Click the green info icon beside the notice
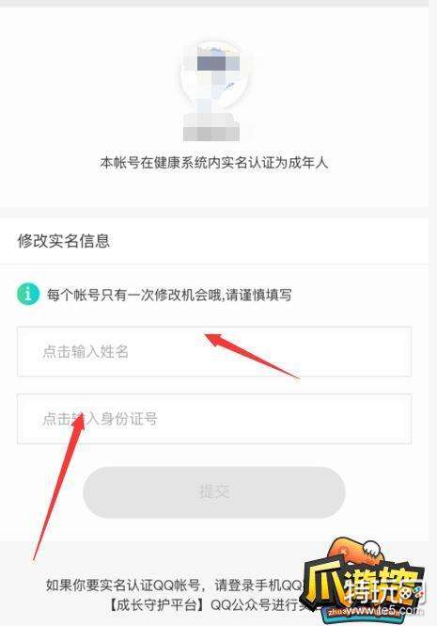The height and width of the screenshot is (626, 437). pos(28,294)
